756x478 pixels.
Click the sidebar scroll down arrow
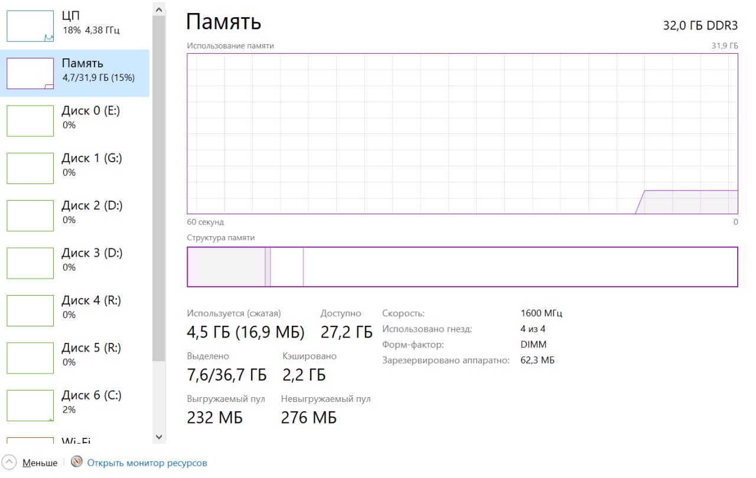pos(158,437)
